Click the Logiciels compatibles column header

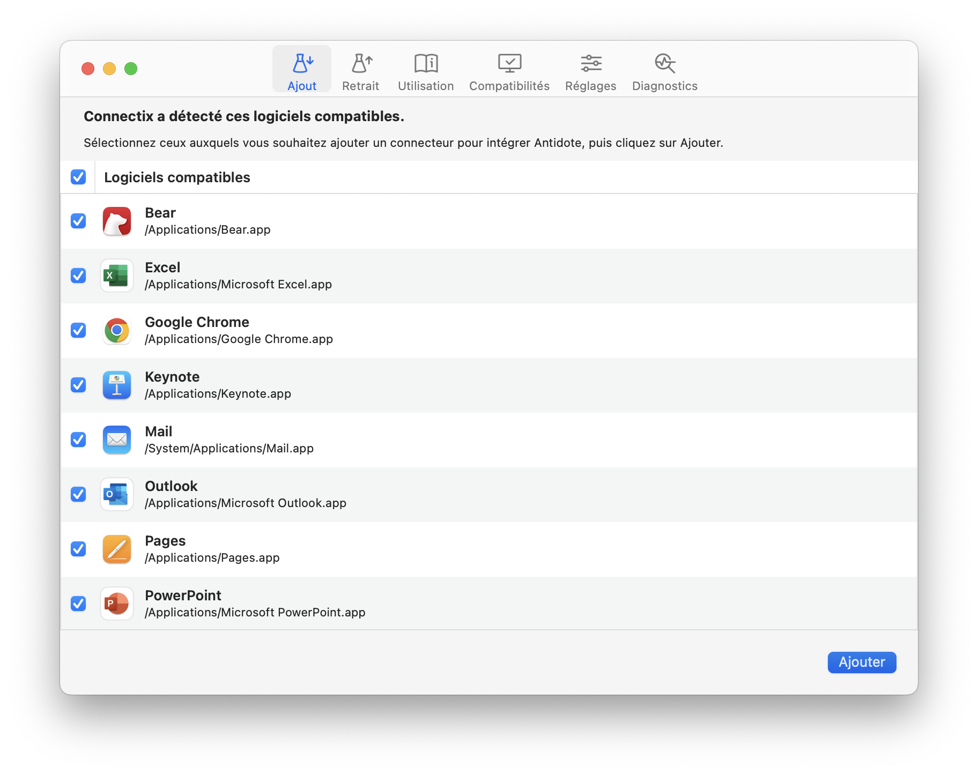coord(177,177)
